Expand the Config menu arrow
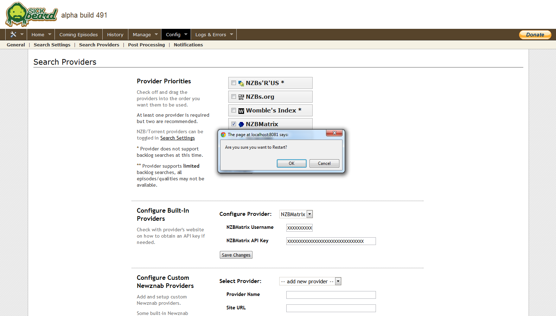Viewport: 556px width, 316px height. point(186,34)
